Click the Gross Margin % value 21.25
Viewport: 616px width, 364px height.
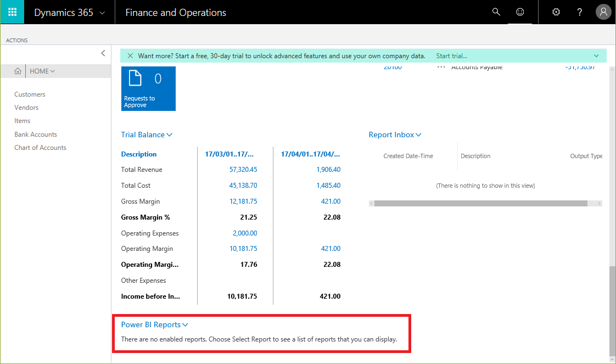coord(249,217)
